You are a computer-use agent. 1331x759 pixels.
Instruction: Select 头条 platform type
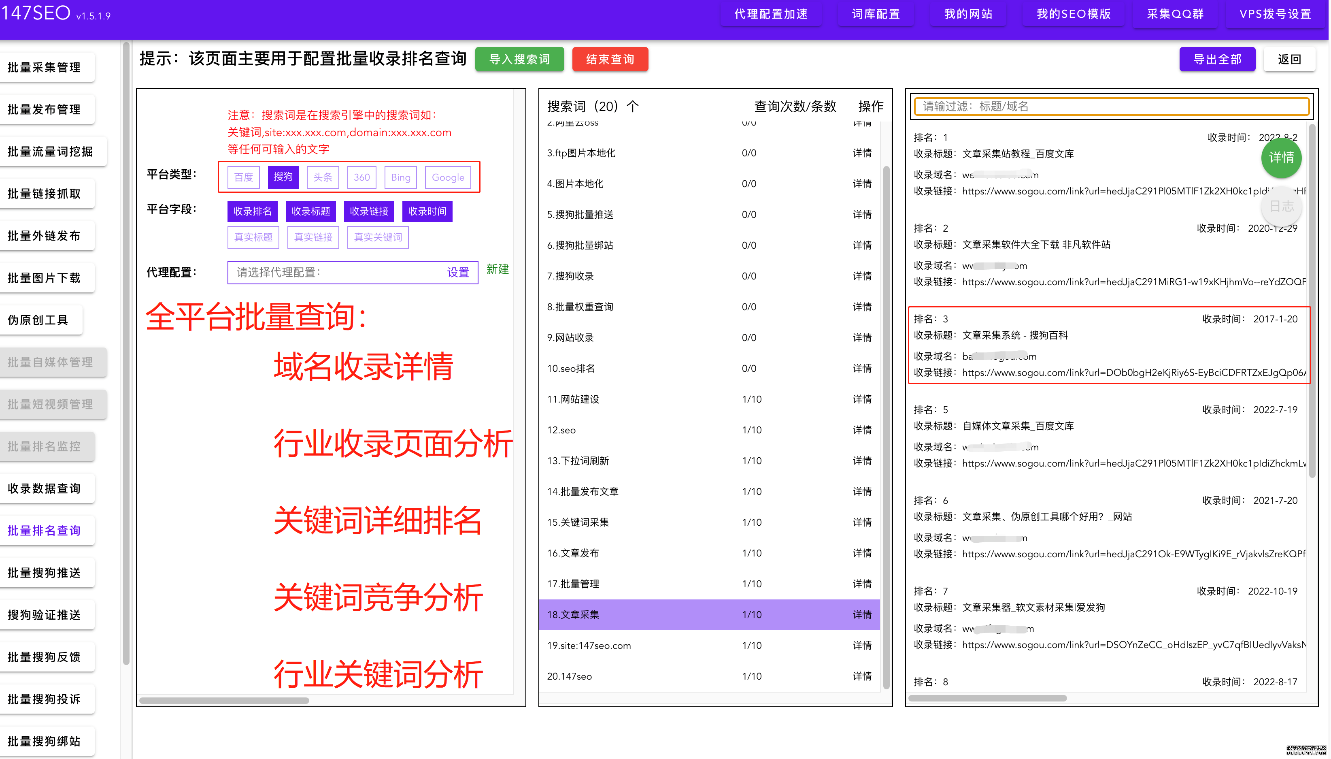click(323, 177)
